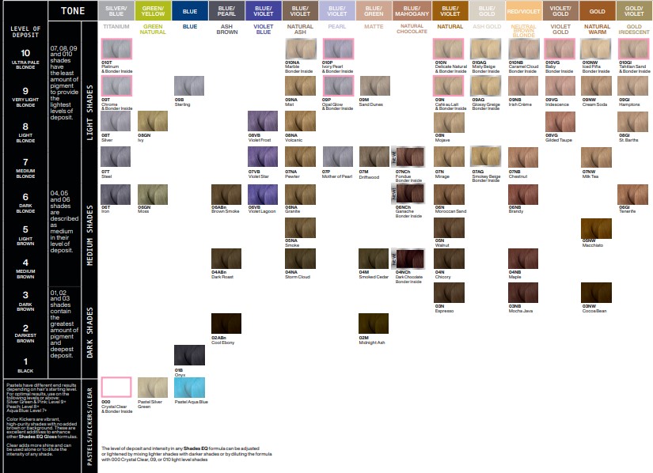This screenshot has width=653, height=473.
Task: Click the 09B Sterling blue swatch
Action: (x=189, y=85)
